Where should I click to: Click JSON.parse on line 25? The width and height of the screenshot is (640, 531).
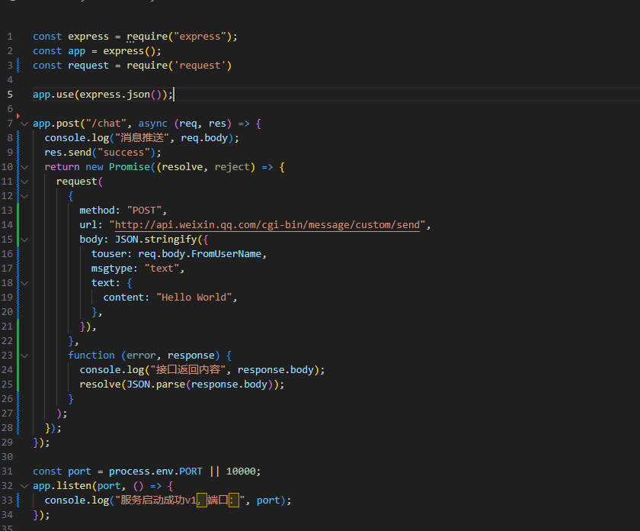pos(155,385)
